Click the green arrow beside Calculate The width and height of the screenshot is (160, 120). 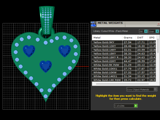coord(136,106)
